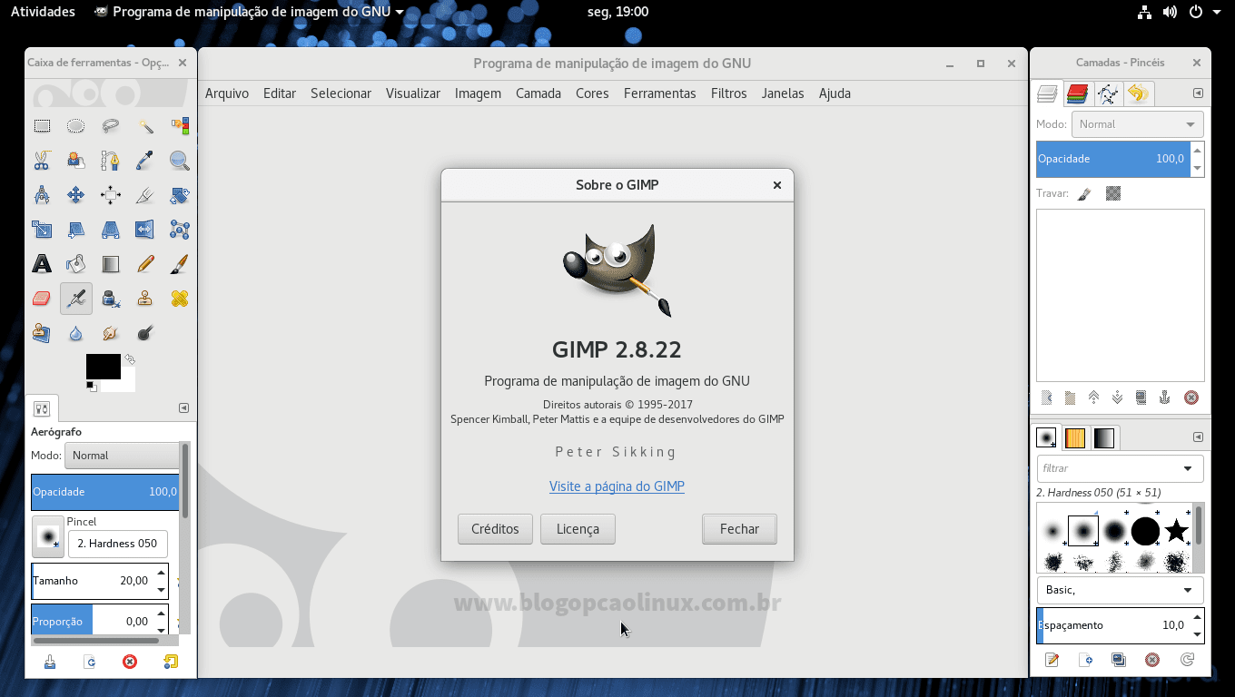This screenshot has height=697, width=1235.
Task: Select the Flip tool
Action: click(145, 230)
